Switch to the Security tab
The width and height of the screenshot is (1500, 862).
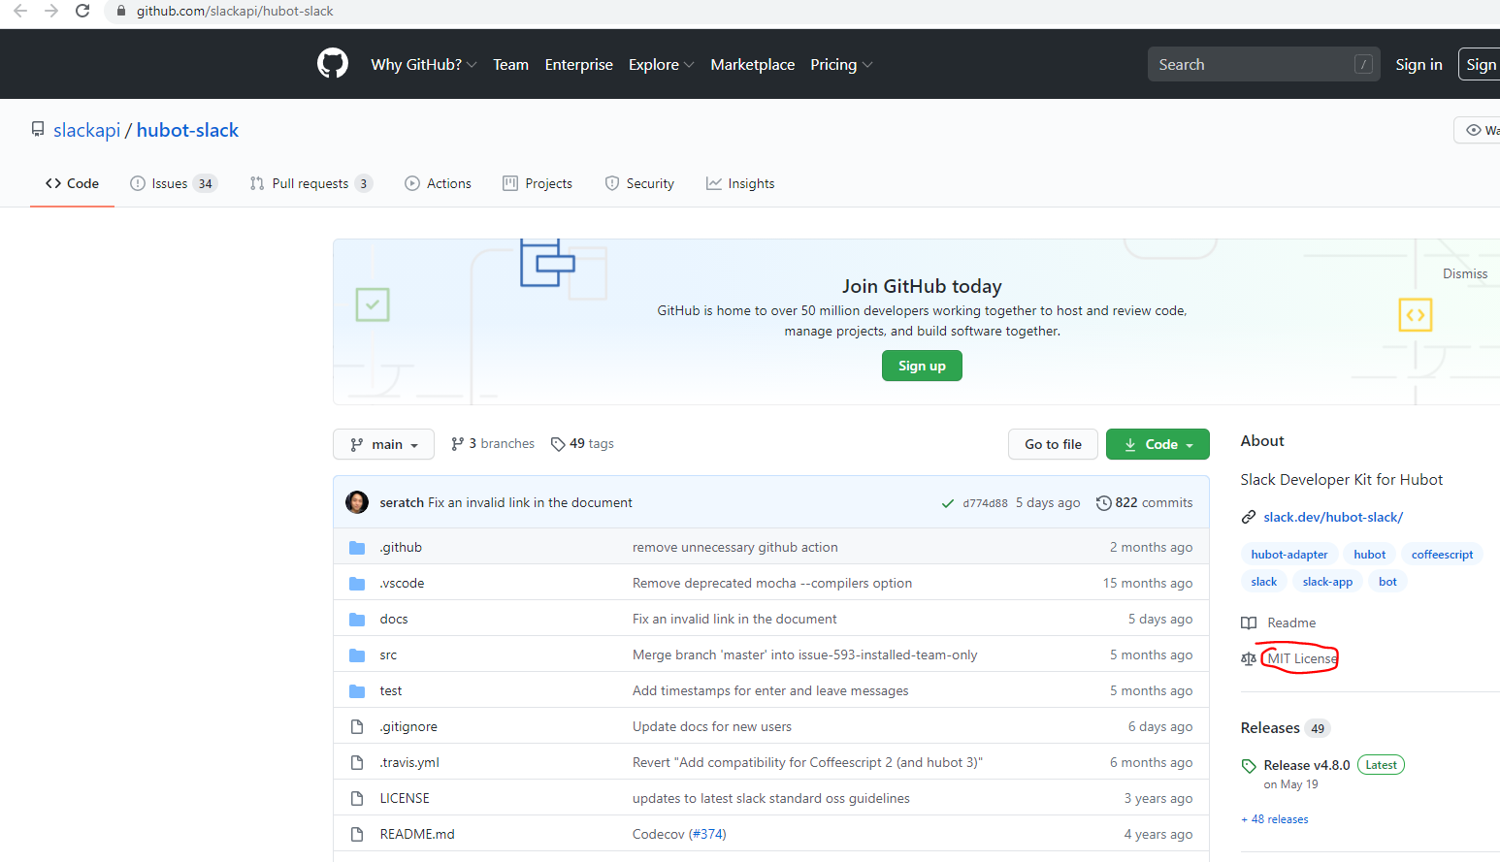pos(639,183)
